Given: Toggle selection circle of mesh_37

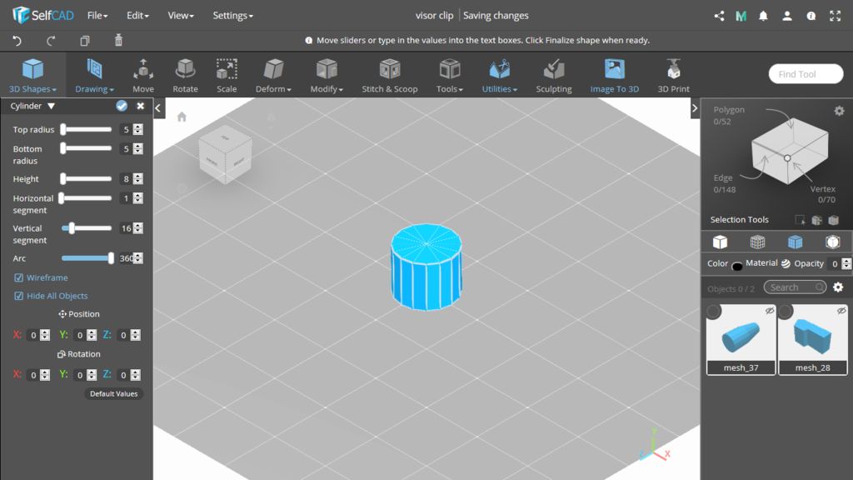Looking at the screenshot, I should pos(714,312).
